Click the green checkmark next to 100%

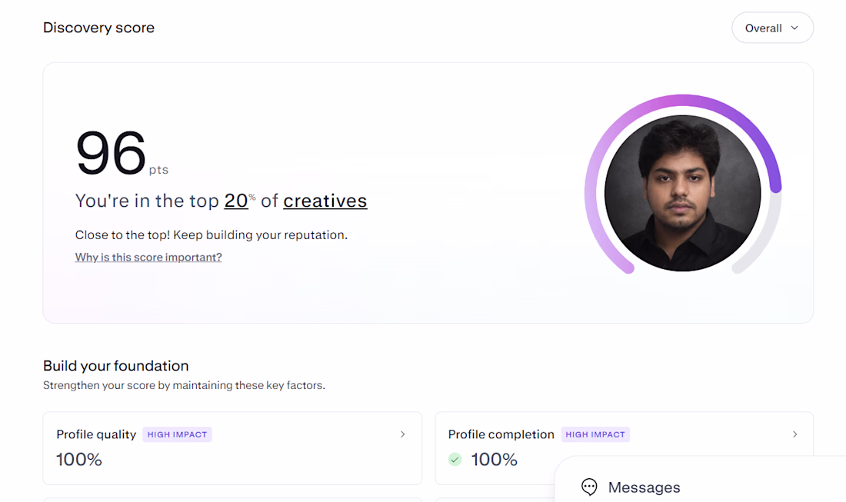coord(455,460)
